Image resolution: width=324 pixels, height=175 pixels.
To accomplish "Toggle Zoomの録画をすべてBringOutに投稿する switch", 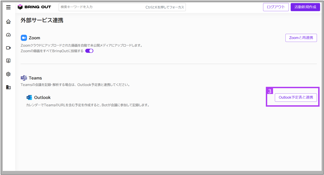I will click(x=89, y=51).
